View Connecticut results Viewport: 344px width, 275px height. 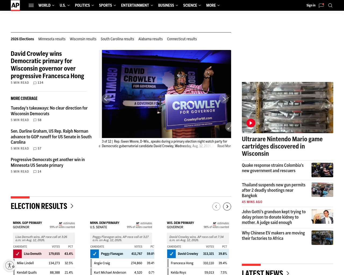182,39
